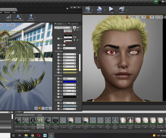Open Hierarchy dropdown arrow
This screenshot has height=138, width=166.
[35, 18]
